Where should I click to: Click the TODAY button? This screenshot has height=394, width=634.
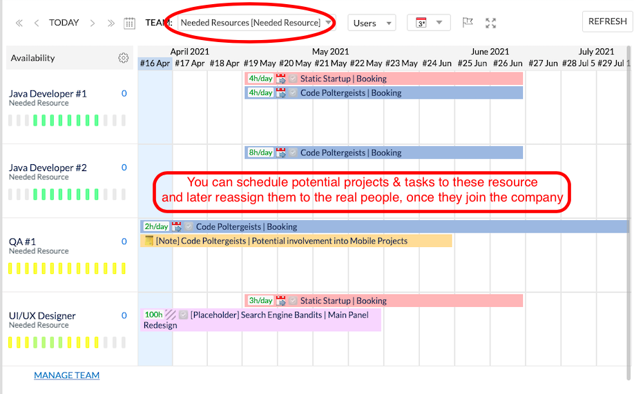tap(64, 23)
